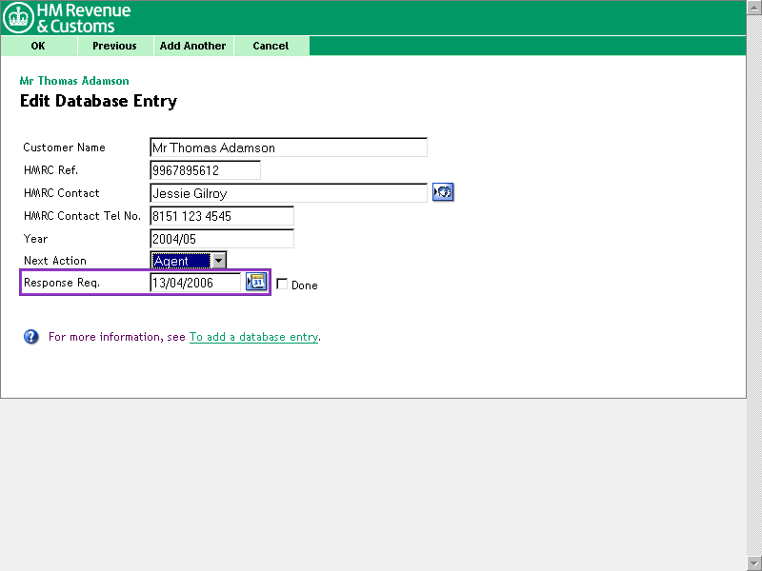Click the green Mr Thomas Adamson heading
This screenshot has height=571, width=762.
(x=74, y=81)
